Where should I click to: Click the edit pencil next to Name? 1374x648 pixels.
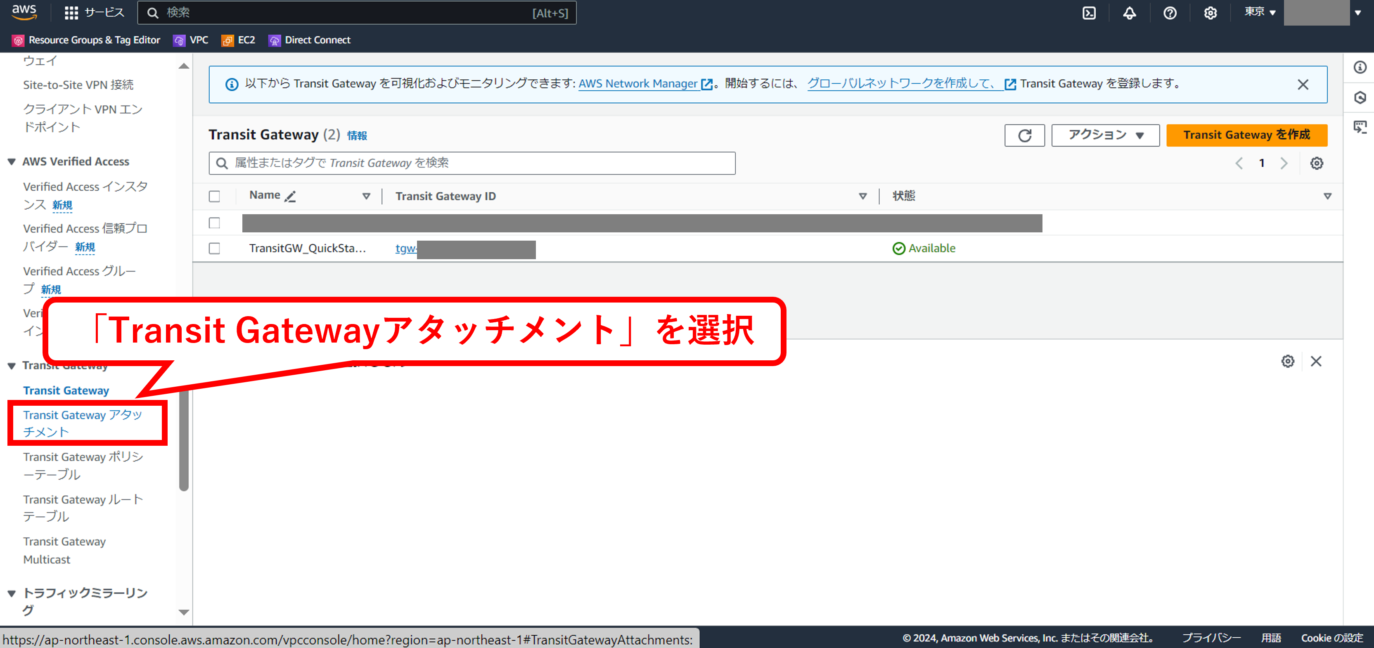click(x=290, y=196)
